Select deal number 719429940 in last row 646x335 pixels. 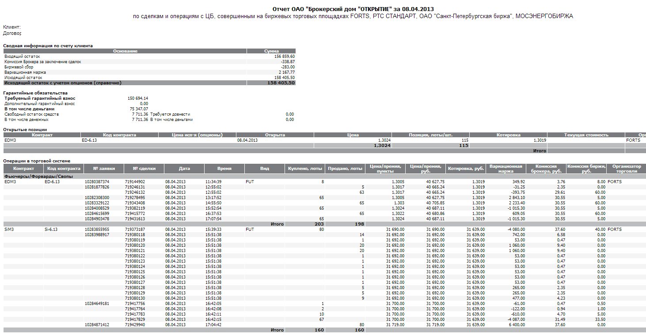point(135,325)
